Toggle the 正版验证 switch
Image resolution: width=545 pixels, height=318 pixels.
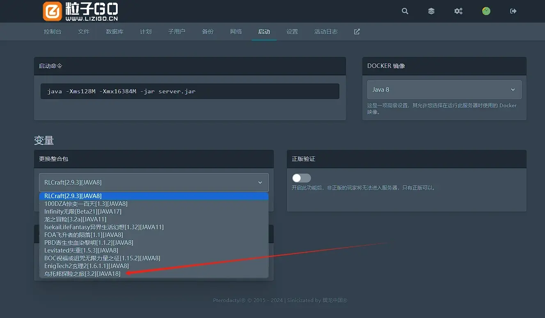click(302, 178)
